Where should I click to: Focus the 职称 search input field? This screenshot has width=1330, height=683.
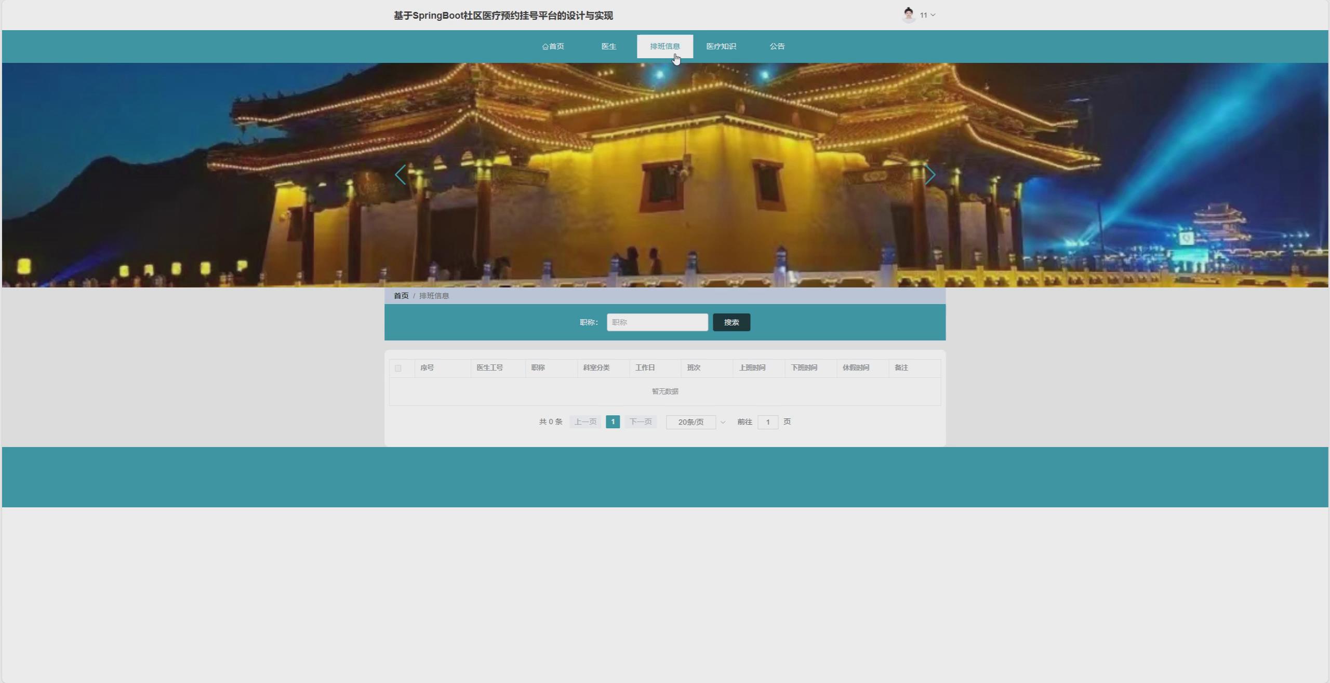coord(657,322)
